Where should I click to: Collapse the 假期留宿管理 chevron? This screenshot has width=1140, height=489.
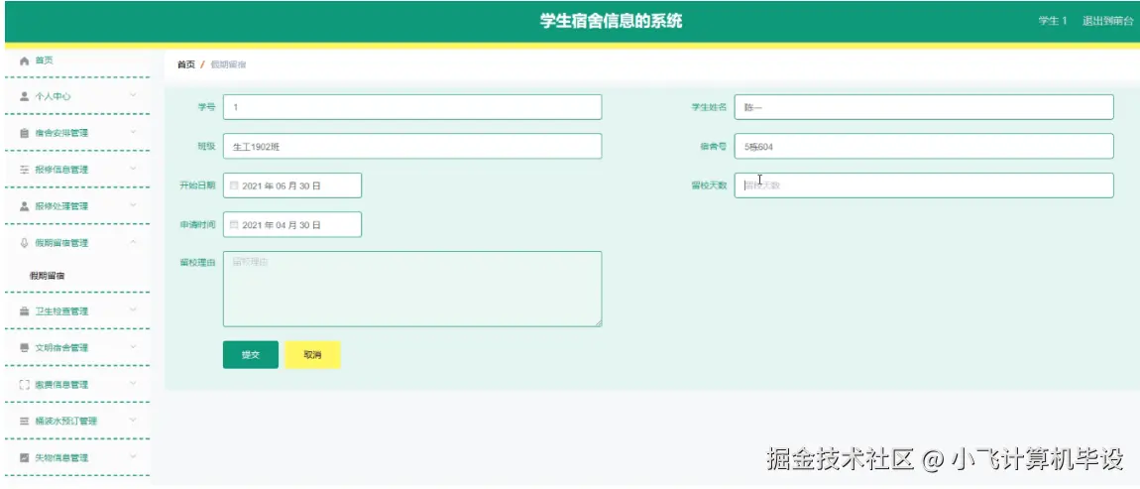coord(133,242)
